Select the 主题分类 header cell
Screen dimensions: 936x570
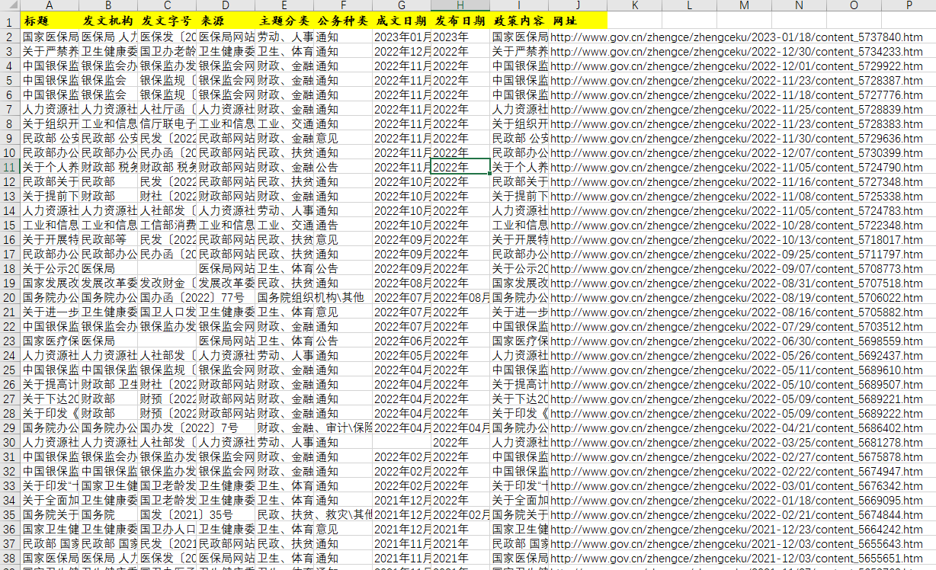(284, 20)
